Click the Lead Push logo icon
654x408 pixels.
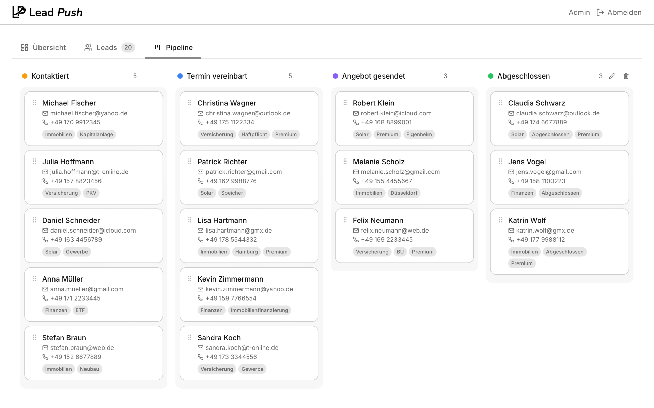point(19,12)
